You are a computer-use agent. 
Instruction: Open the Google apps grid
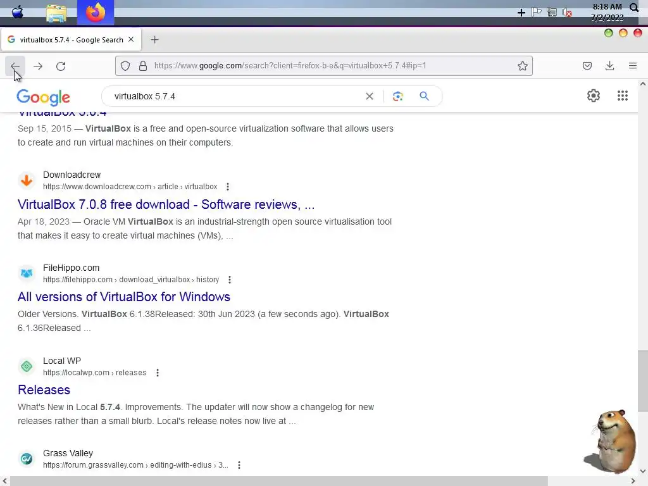pyautogui.click(x=623, y=96)
